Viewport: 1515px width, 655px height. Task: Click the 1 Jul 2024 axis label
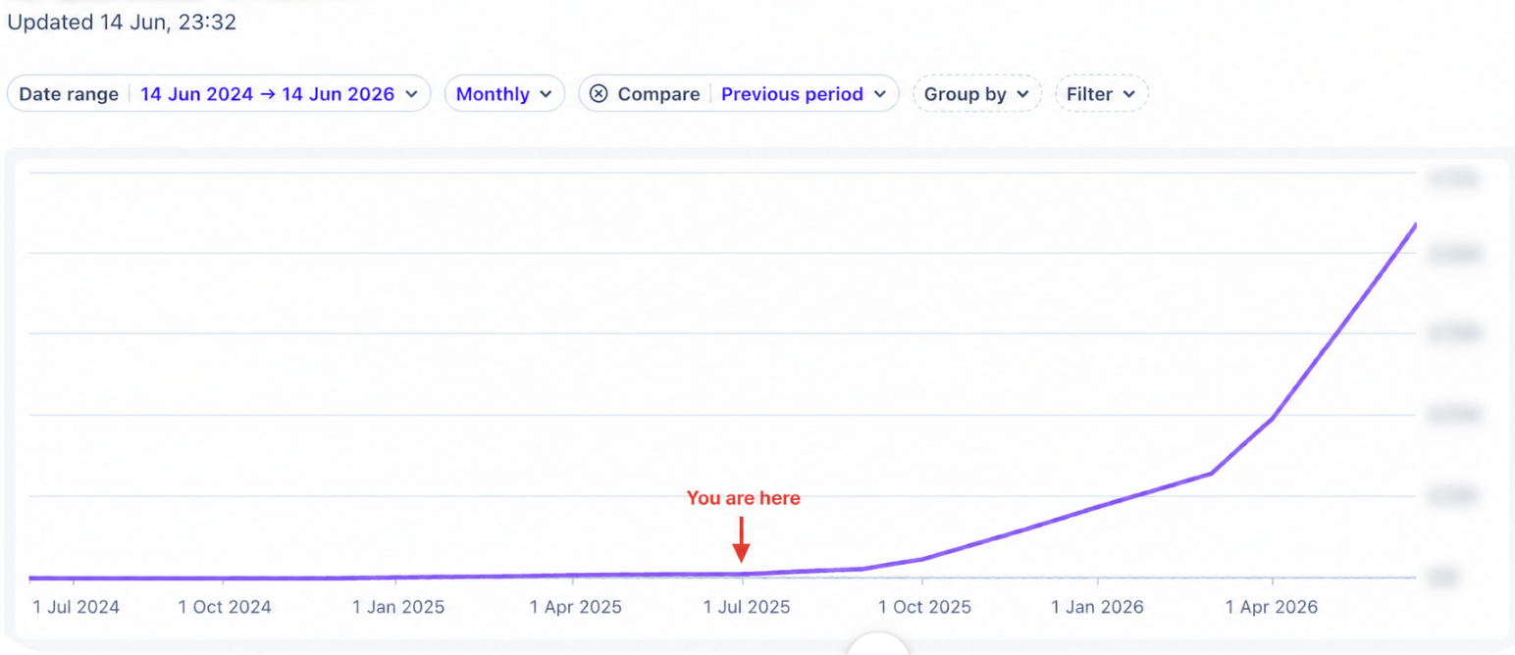tap(76, 607)
